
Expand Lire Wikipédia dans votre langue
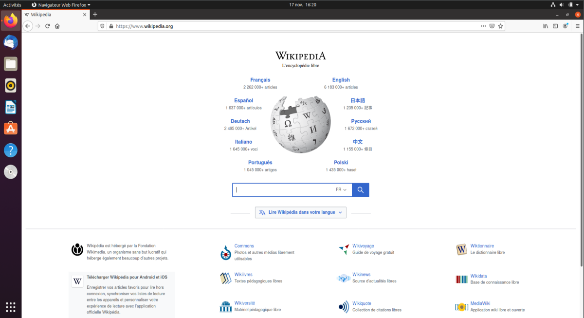(x=301, y=212)
